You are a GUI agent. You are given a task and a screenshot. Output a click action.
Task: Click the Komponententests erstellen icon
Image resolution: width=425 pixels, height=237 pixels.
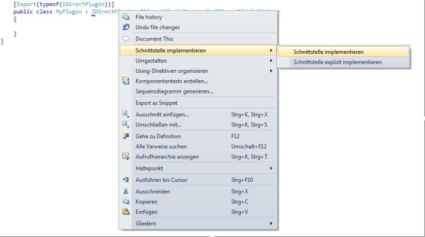pos(126,81)
